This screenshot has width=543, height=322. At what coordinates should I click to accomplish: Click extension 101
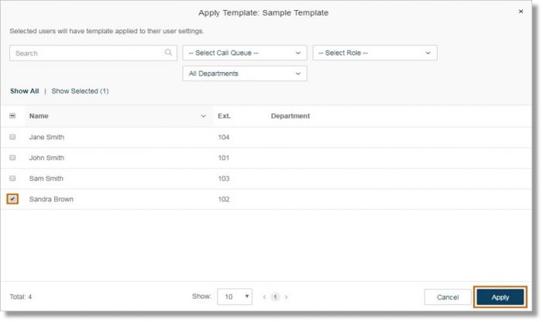[x=224, y=158]
